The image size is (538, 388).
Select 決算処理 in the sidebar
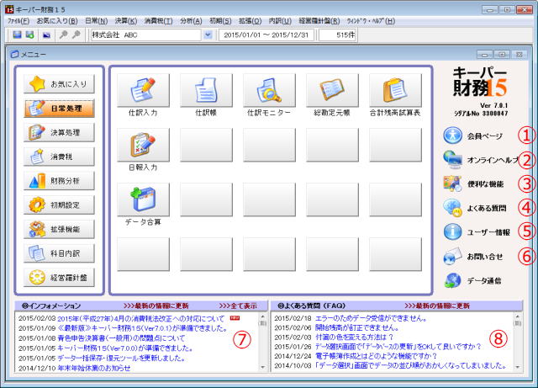[59, 132]
